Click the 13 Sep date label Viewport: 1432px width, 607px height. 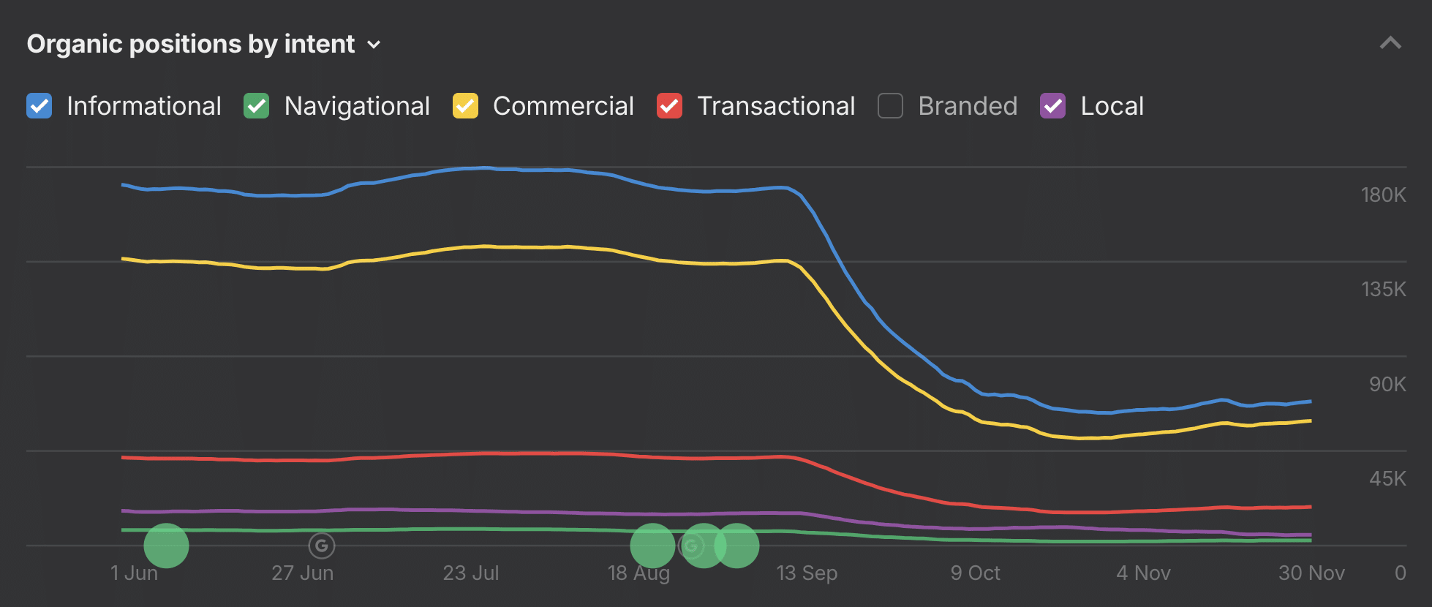coord(807,573)
